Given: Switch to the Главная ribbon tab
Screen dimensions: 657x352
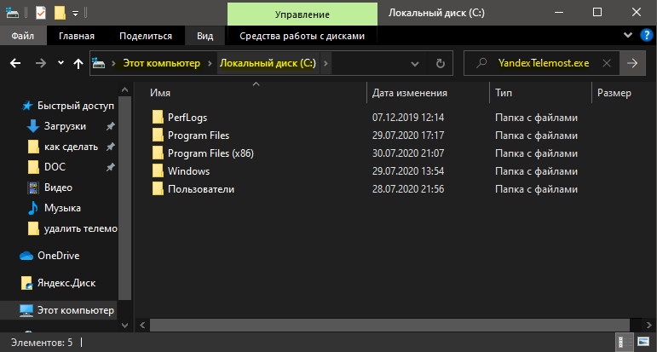Looking at the screenshot, I should pos(77,36).
